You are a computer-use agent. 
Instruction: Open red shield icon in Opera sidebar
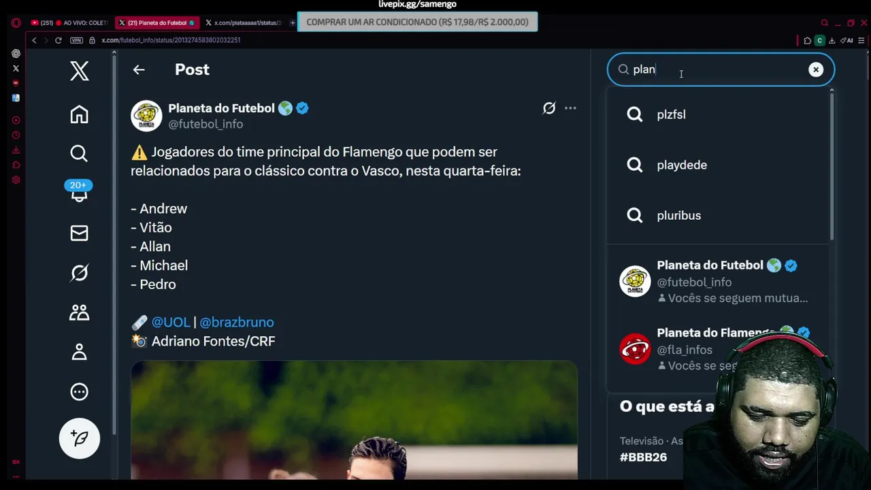pyautogui.click(x=16, y=83)
